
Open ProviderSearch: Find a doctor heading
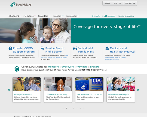click(x=56, y=50)
